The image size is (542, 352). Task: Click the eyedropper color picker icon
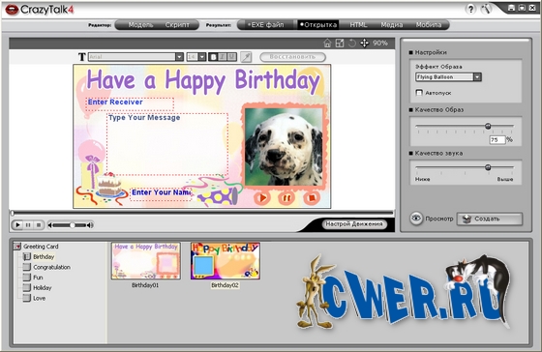[246, 57]
